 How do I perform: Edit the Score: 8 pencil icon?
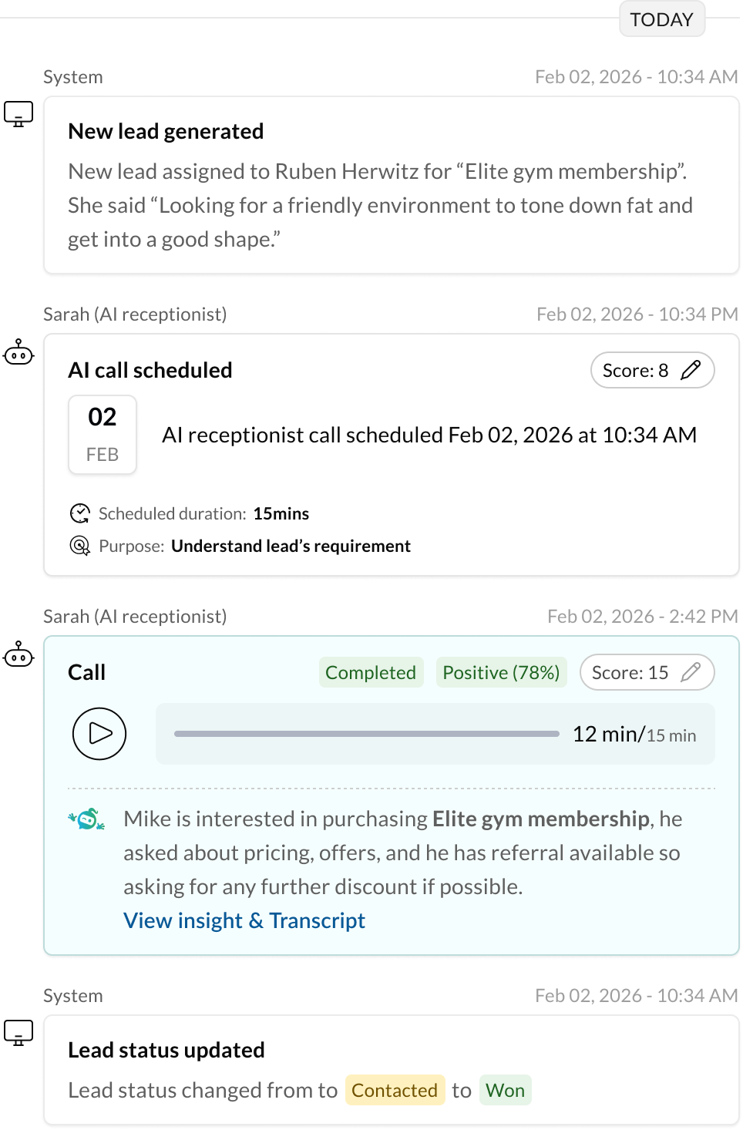click(x=691, y=370)
